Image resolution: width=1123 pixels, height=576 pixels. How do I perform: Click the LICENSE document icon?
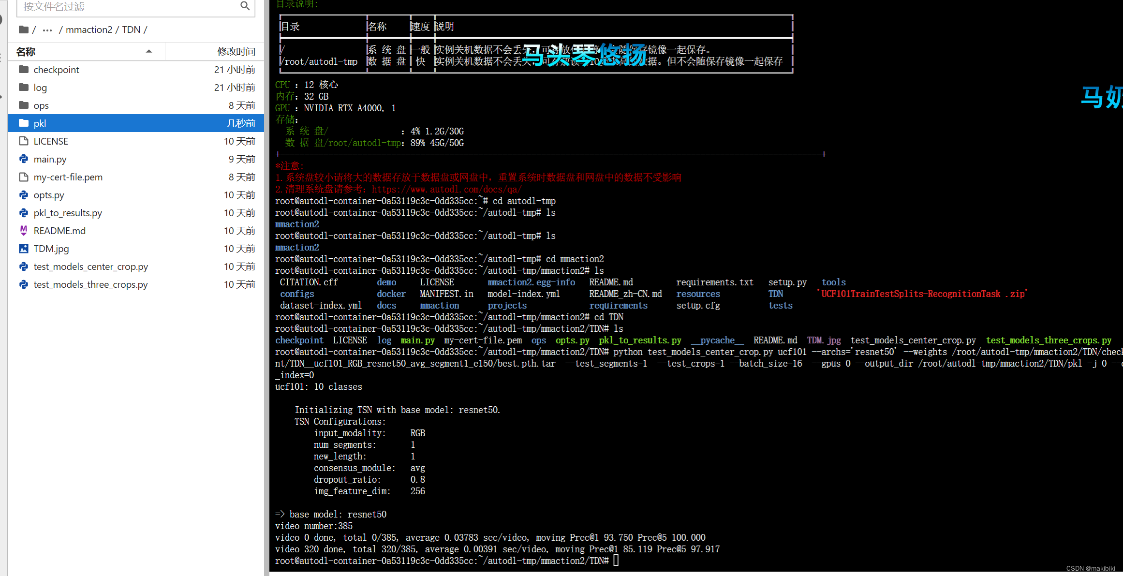[24, 141]
